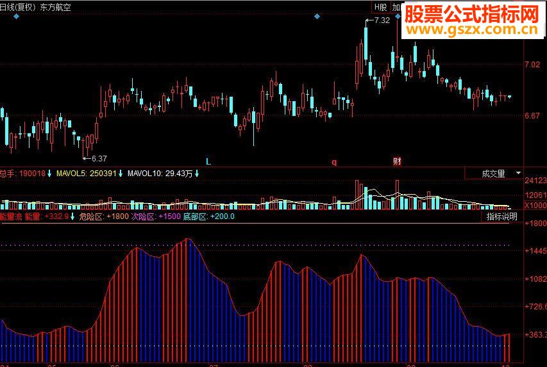Click the blue diamond marker above the mid-chart candles
This screenshot has width=547, height=367.
click(317, 17)
